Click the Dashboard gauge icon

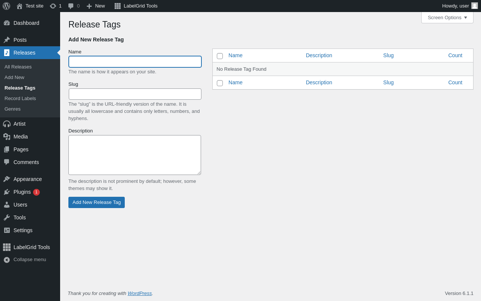(7, 23)
